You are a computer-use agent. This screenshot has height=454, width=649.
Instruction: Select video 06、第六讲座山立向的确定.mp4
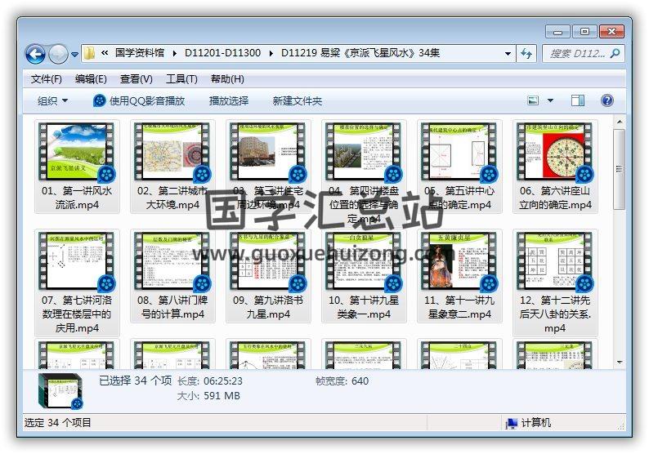click(x=555, y=167)
